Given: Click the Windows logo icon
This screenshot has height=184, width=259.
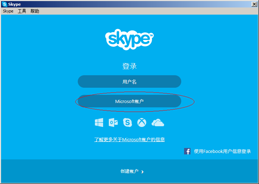Looking at the screenshot, I should pyautogui.click(x=99, y=122).
